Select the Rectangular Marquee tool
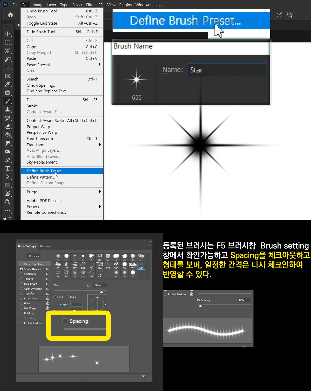Screen dimensions: 311x391 [8, 42]
